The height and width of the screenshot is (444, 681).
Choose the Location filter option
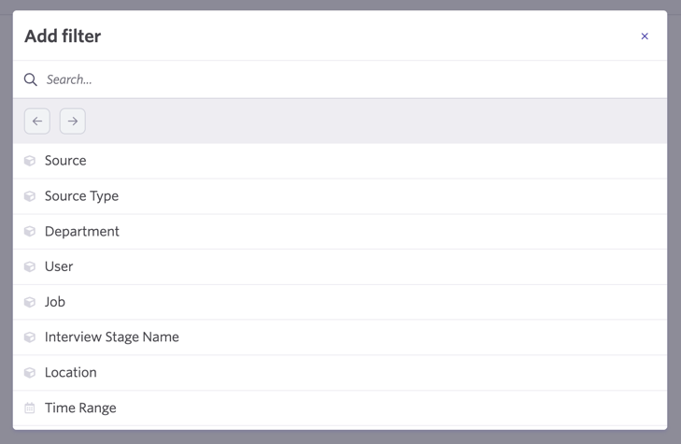pyautogui.click(x=340, y=373)
